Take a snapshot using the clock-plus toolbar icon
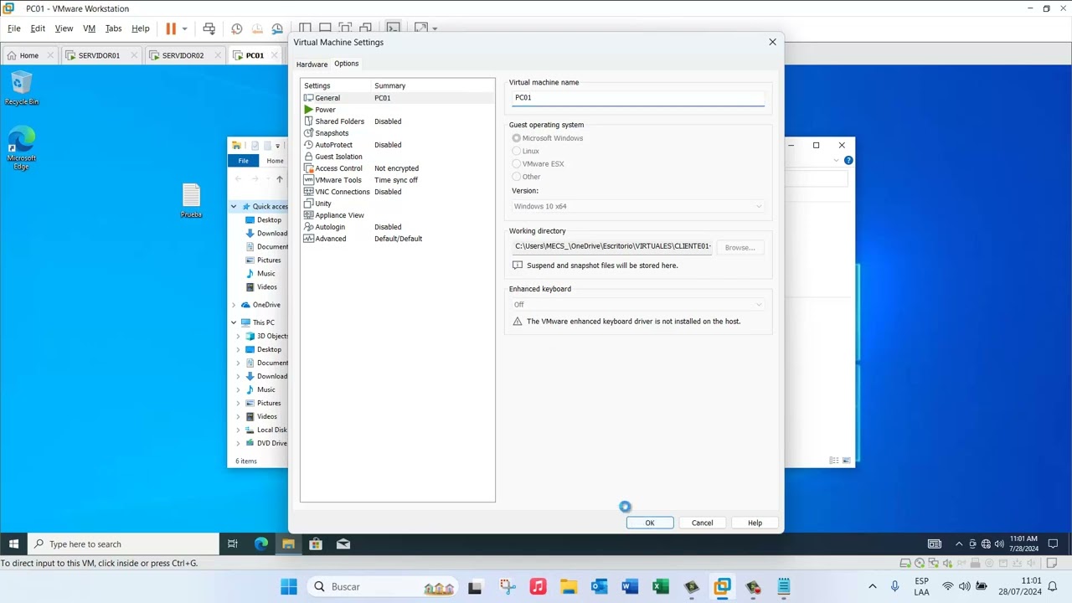 click(237, 28)
